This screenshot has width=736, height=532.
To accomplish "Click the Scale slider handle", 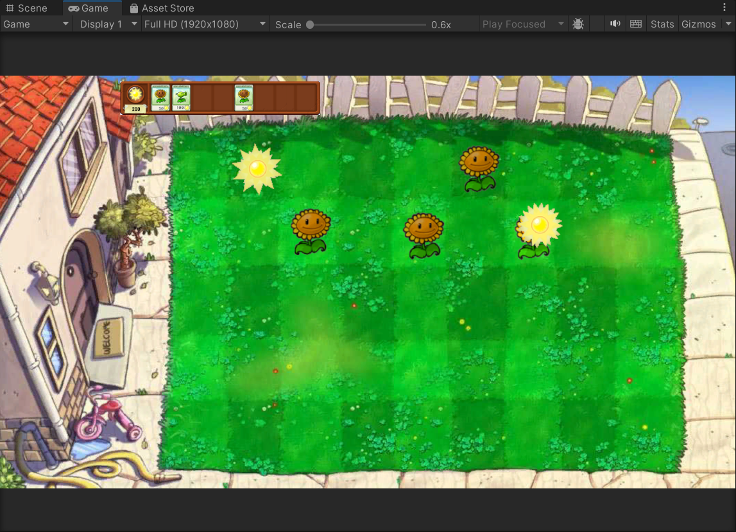I will click(x=310, y=25).
